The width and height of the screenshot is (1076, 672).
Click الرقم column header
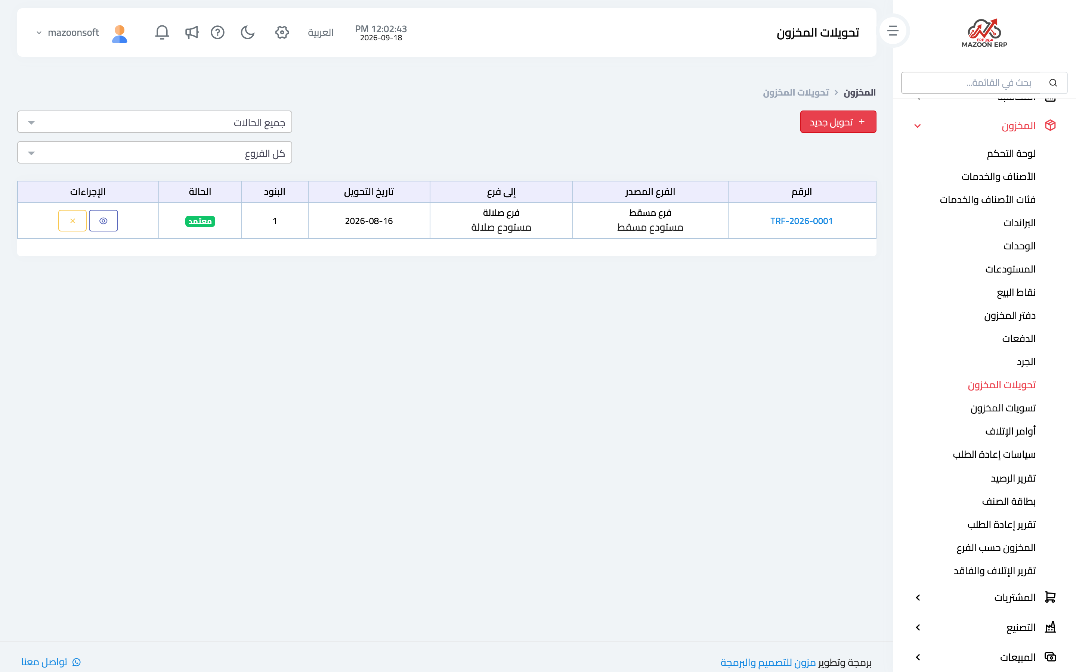[802, 192]
